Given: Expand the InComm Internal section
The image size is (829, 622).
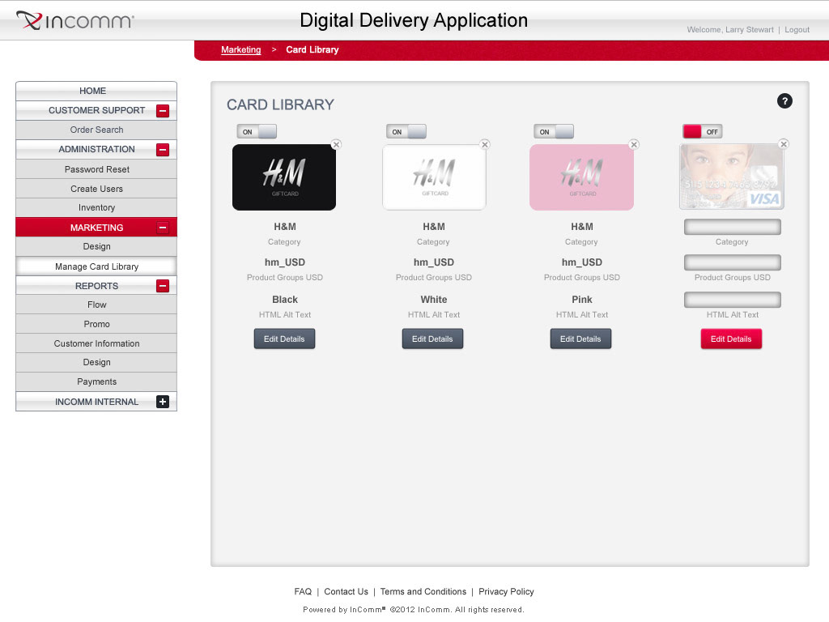Looking at the screenshot, I should tap(163, 402).
